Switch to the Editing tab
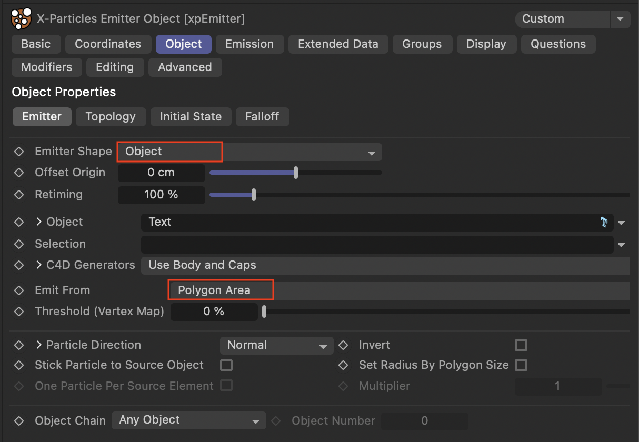 coord(115,67)
